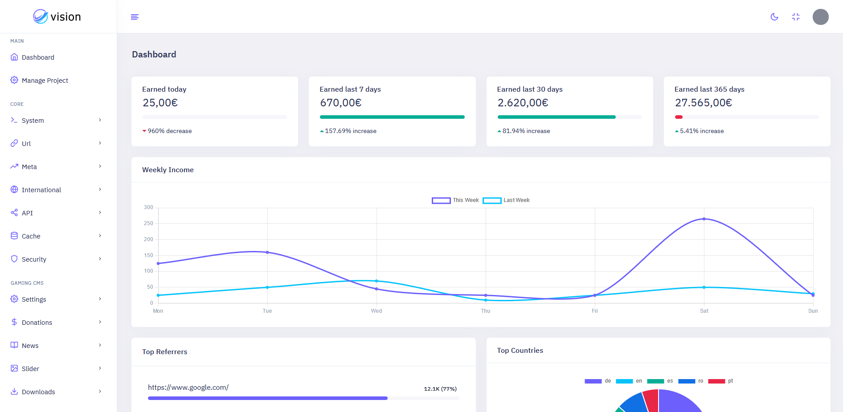Toggle the ro country legend
This screenshot has height=412, width=843.
[x=691, y=381]
